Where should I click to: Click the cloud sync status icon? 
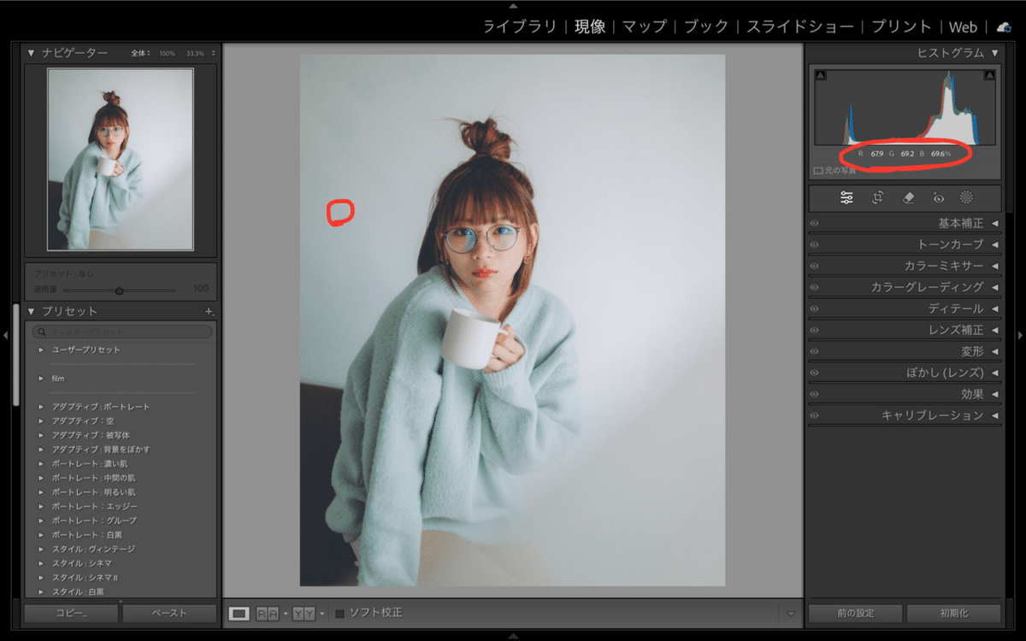(x=1004, y=26)
